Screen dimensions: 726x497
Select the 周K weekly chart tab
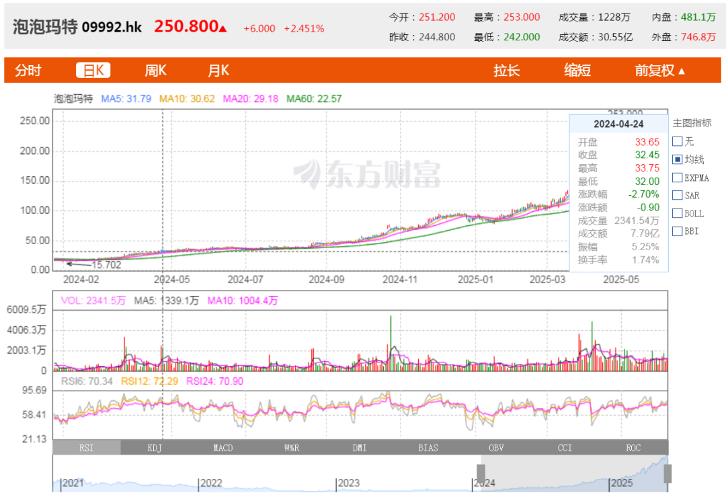click(x=155, y=71)
